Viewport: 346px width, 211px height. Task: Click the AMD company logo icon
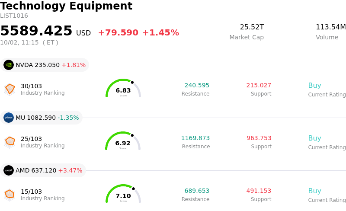pos(9,170)
